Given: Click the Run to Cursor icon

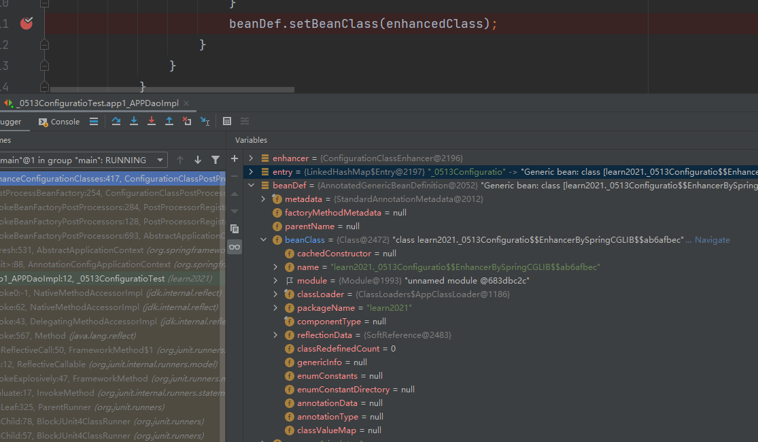Looking at the screenshot, I should [x=205, y=122].
